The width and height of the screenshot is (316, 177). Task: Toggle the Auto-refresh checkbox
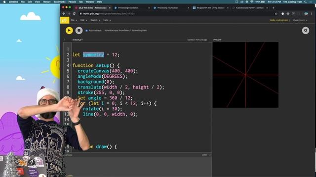tap(87, 30)
